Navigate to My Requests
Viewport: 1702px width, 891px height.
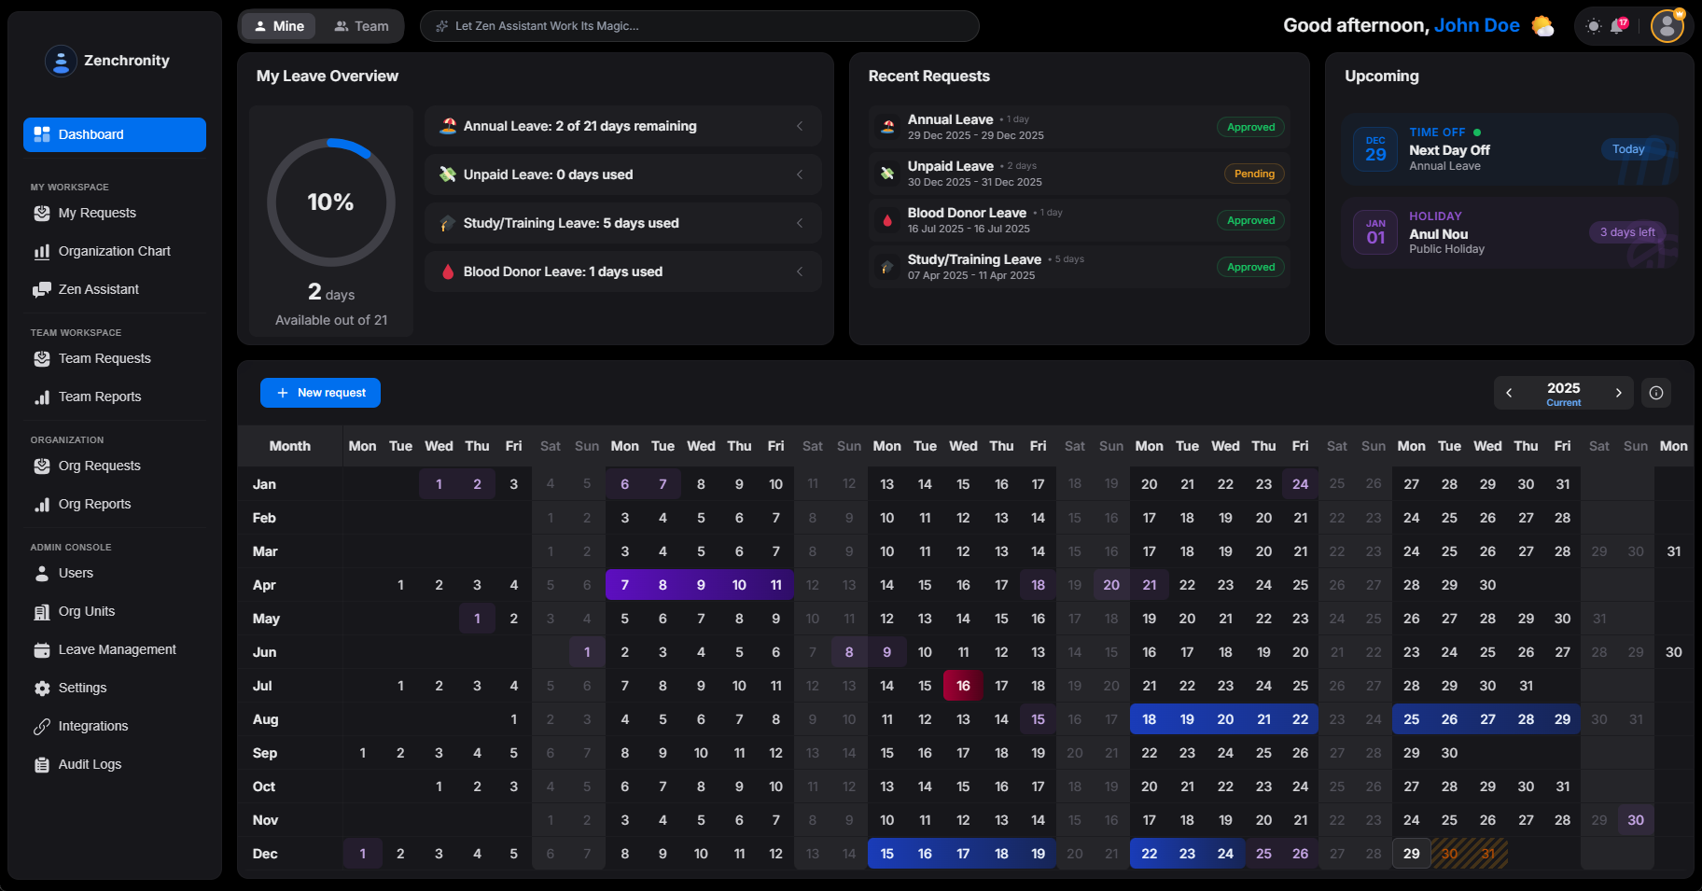coord(97,213)
